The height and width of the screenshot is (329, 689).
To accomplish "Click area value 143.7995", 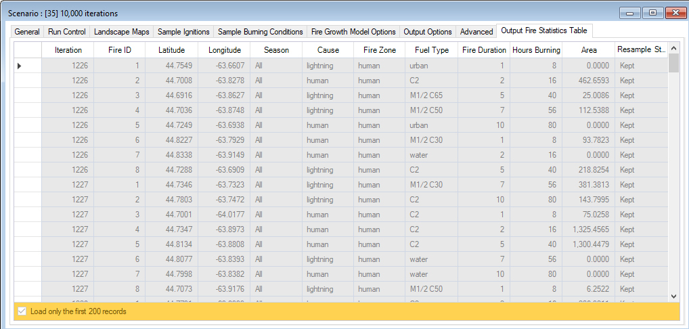I will pos(589,200).
